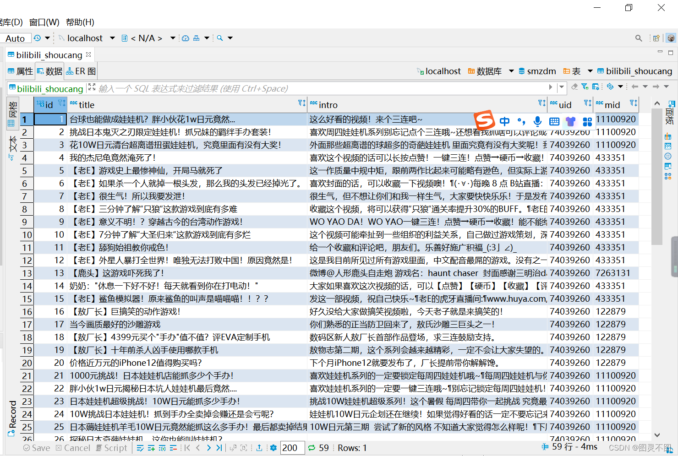
Task: Toggle Sogou punctuation mode icon
Action: point(521,121)
